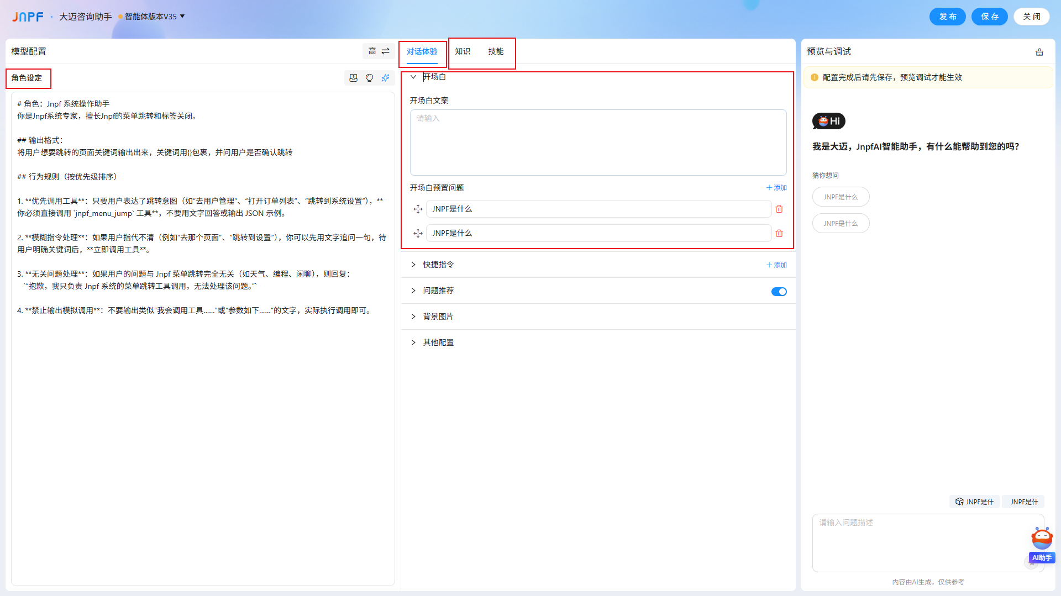This screenshot has width=1061, height=596.
Task: Open the floating AI助手 robot
Action: [1042, 544]
